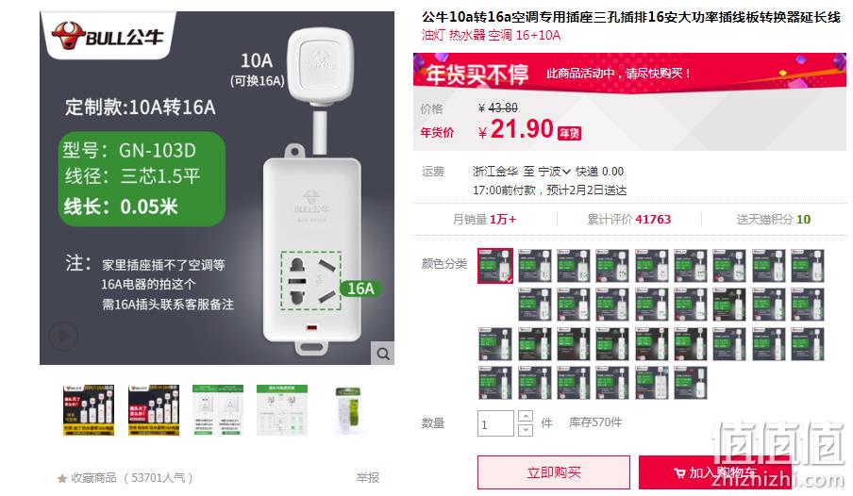Choose the last swatch in bottom row
Screen dimensions: 853x496
pos(691,382)
